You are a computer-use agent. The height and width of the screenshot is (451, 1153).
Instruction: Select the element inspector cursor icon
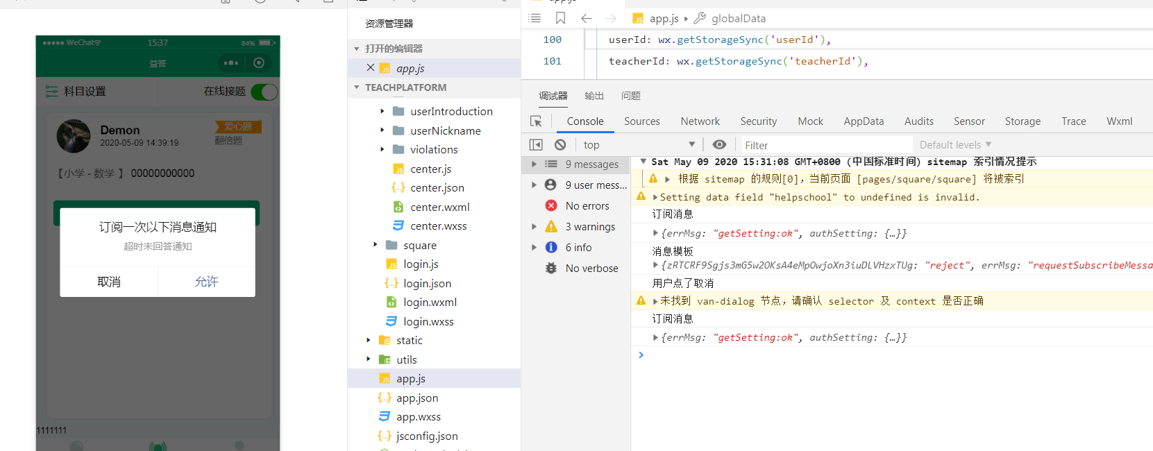(x=536, y=121)
